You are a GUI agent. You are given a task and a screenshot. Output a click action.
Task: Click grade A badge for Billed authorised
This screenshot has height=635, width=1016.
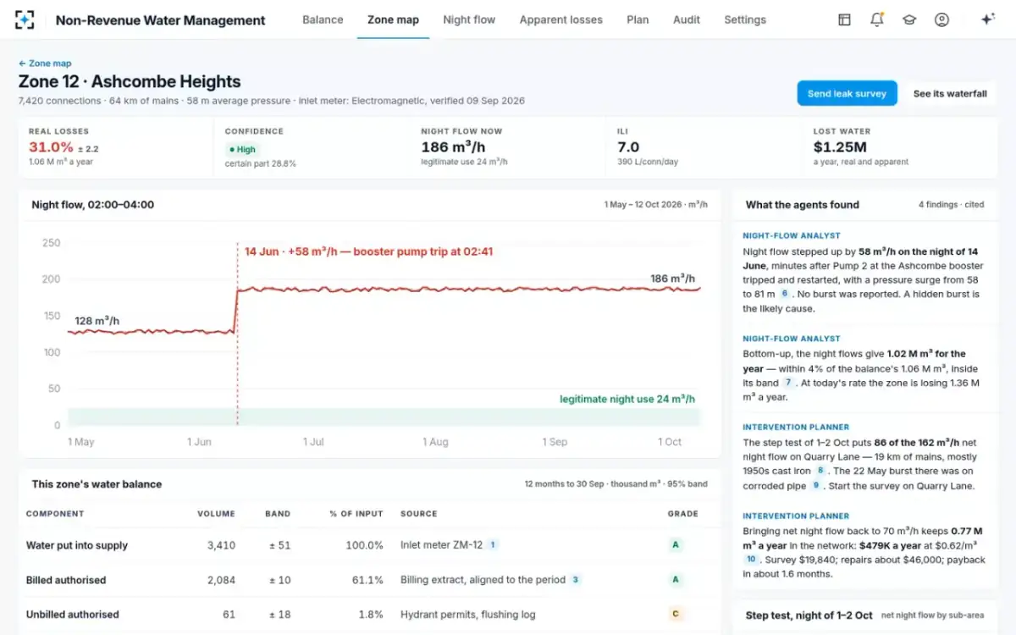(676, 580)
